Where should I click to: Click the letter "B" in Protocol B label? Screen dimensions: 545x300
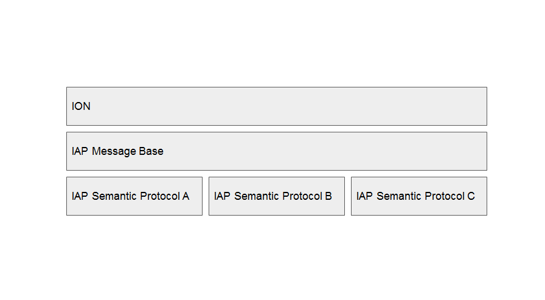(x=328, y=196)
